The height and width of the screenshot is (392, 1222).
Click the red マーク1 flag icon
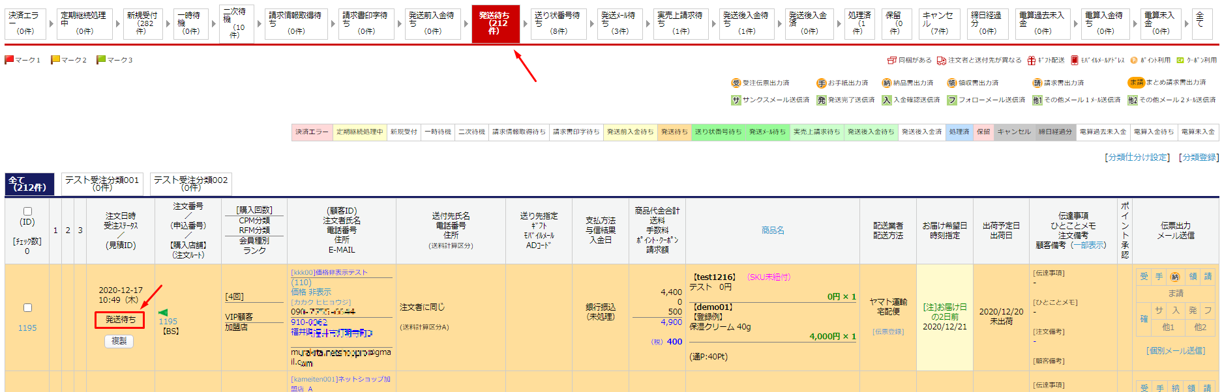click(x=9, y=60)
